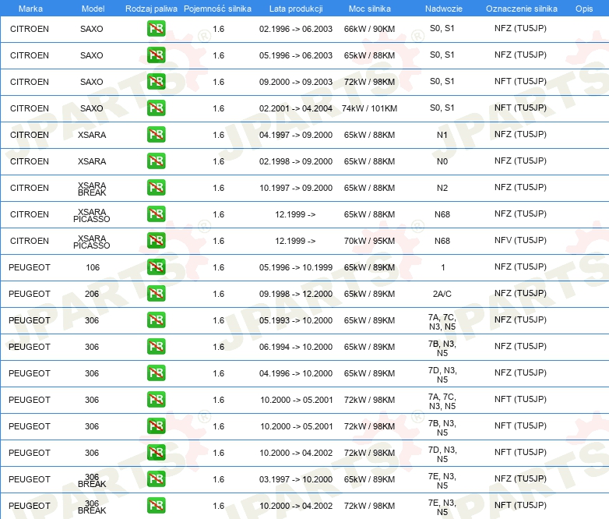Click the fuel icon for Xsara Picasso 65kW / 88KM
Image resolution: width=609 pixels, height=519 pixels.
(x=156, y=214)
